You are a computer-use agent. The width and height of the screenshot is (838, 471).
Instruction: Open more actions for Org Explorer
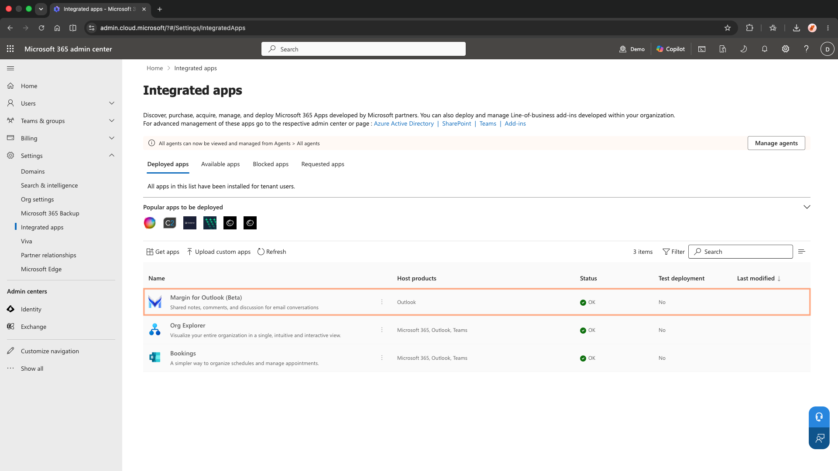point(382,330)
